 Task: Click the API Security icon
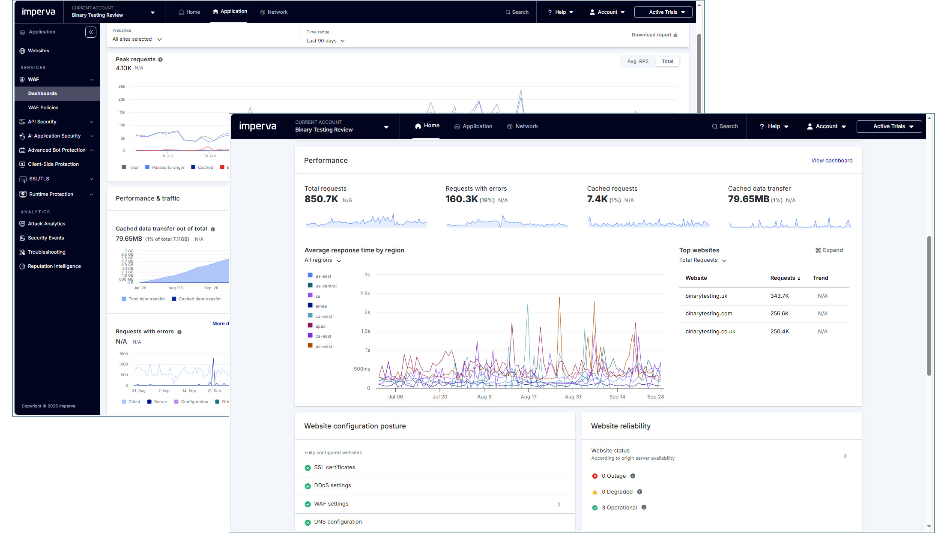point(22,122)
